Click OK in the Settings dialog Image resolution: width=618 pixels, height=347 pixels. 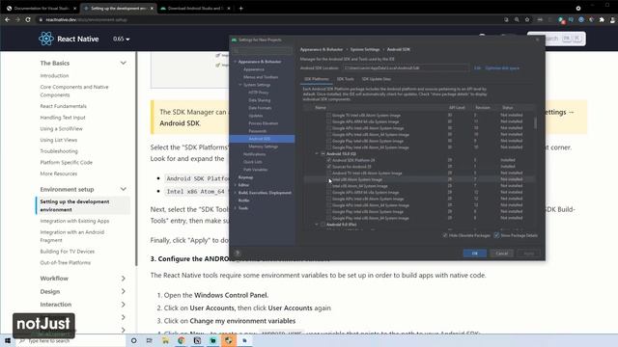point(474,254)
